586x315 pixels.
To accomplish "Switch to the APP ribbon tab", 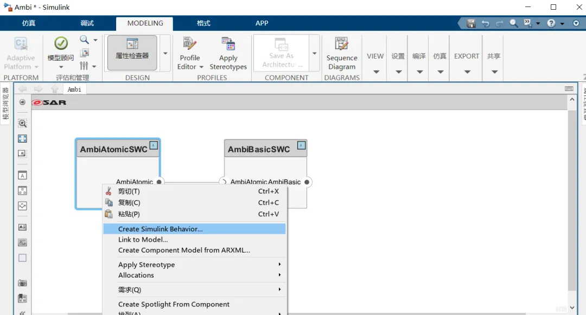I will (262, 23).
